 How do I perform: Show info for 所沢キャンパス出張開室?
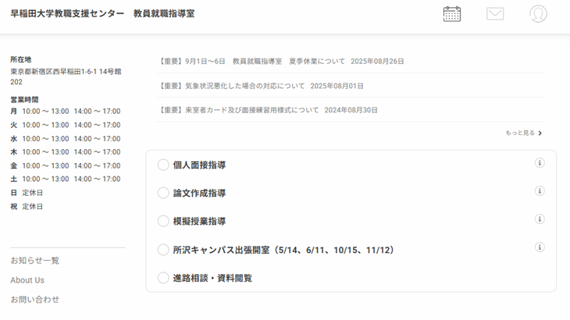coord(540,247)
